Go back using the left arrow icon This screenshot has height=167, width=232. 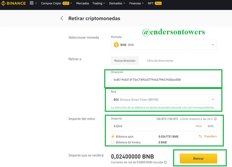point(62,18)
